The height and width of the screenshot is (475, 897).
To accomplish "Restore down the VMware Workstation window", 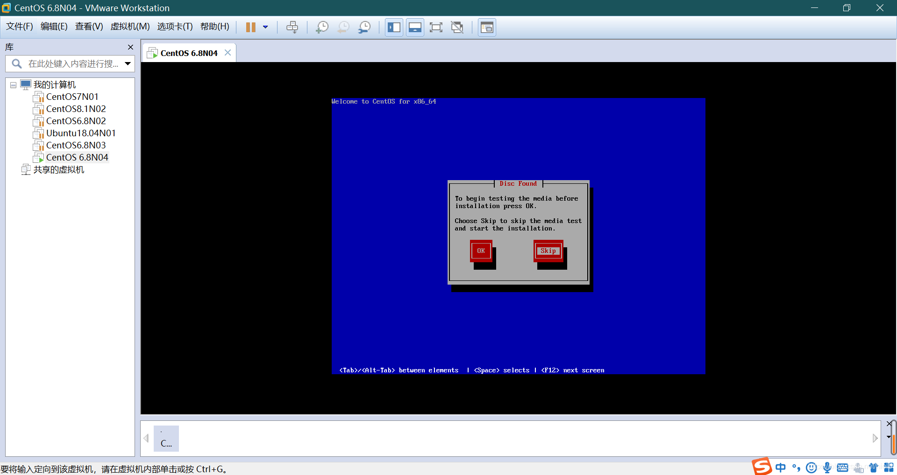I will (847, 8).
